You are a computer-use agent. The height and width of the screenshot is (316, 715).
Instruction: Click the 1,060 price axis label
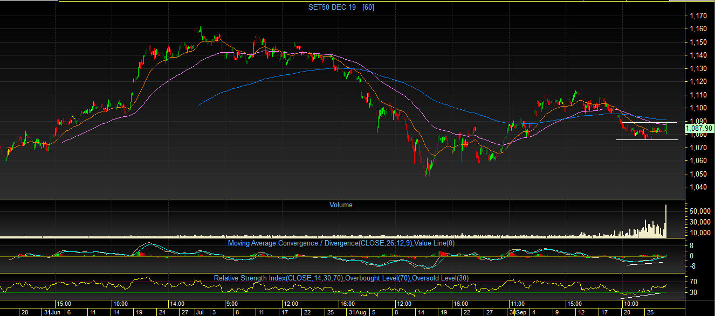tap(698, 161)
